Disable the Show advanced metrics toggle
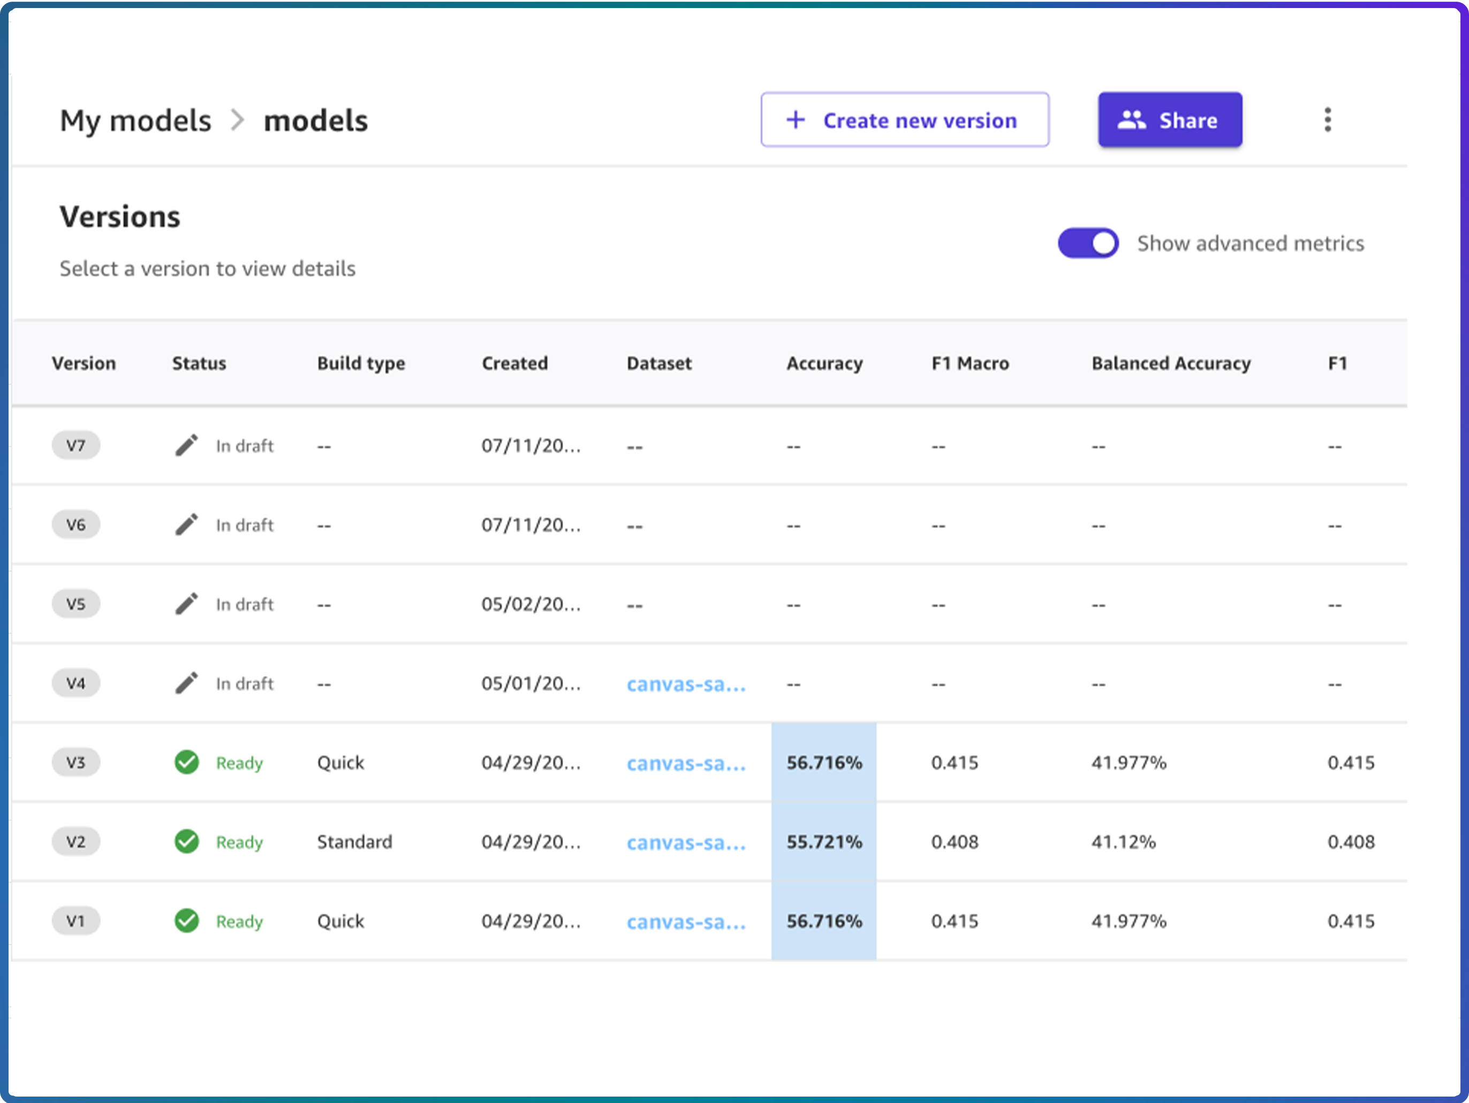This screenshot has height=1103, width=1469. pos(1088,243)
